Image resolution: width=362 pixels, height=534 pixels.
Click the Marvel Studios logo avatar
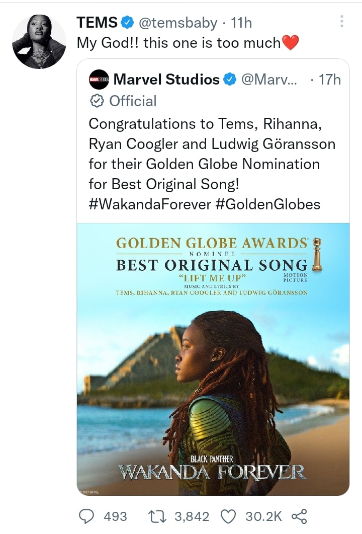(99, 80)
